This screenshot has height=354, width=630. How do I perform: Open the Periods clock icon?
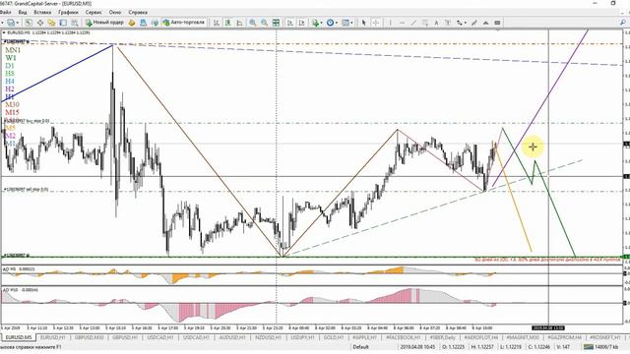[x=330, y=23]
